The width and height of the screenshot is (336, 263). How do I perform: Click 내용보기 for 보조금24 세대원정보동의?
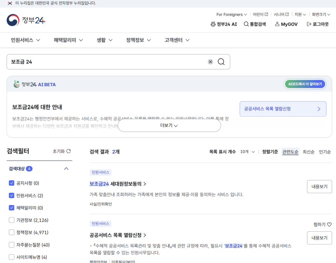(x=319, y=187)
